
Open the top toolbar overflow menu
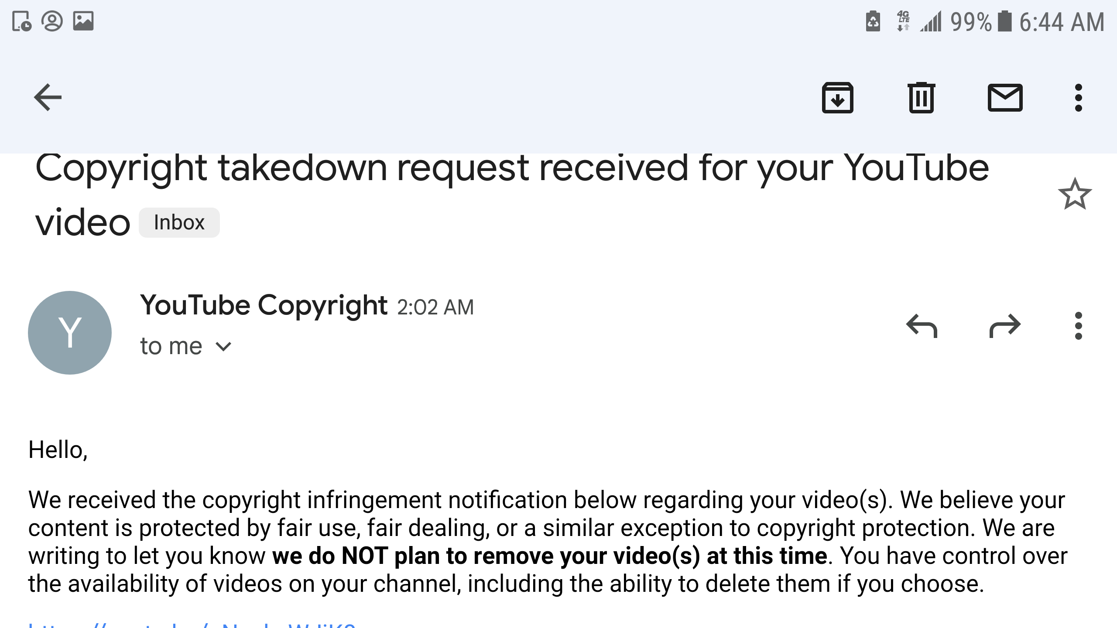pyautogui.click(x=1078, y=98)
